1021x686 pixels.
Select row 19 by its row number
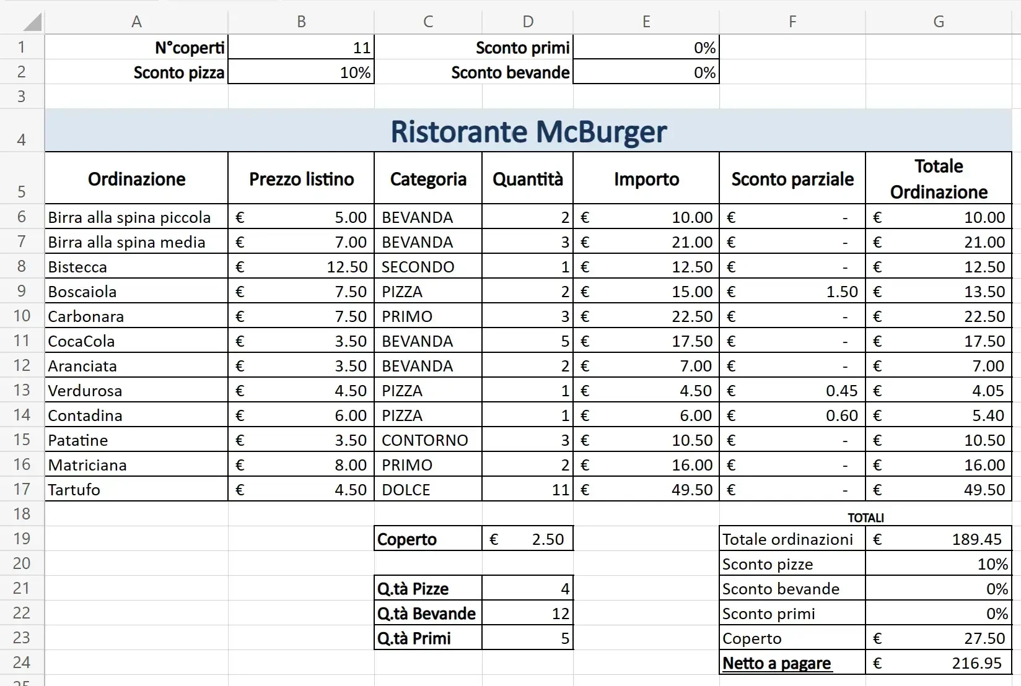coord(22,538)
